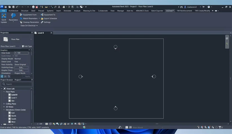Viewport: 232px width, 134px height.
Task: Select the North elevation in browser
Action: point(14,116)
